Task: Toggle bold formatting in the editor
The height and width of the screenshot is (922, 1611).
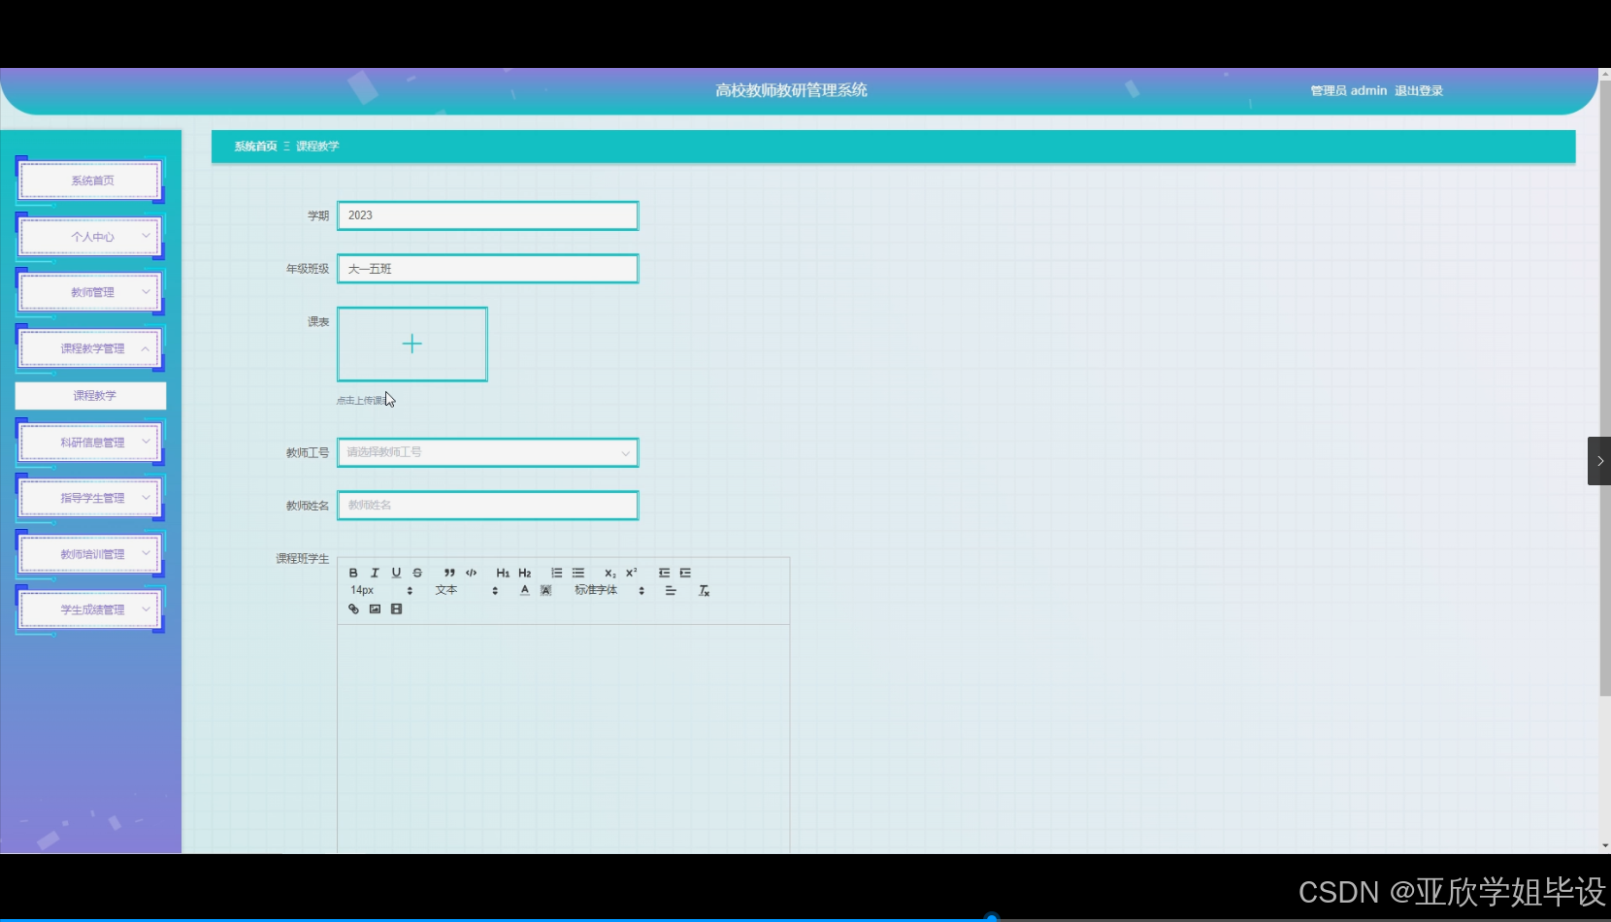Action: [353, 573]
